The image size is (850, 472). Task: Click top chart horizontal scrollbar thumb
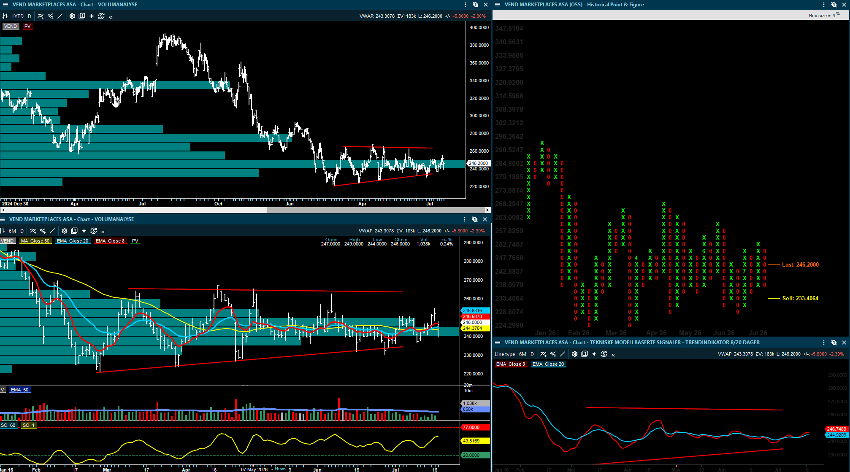376,210
